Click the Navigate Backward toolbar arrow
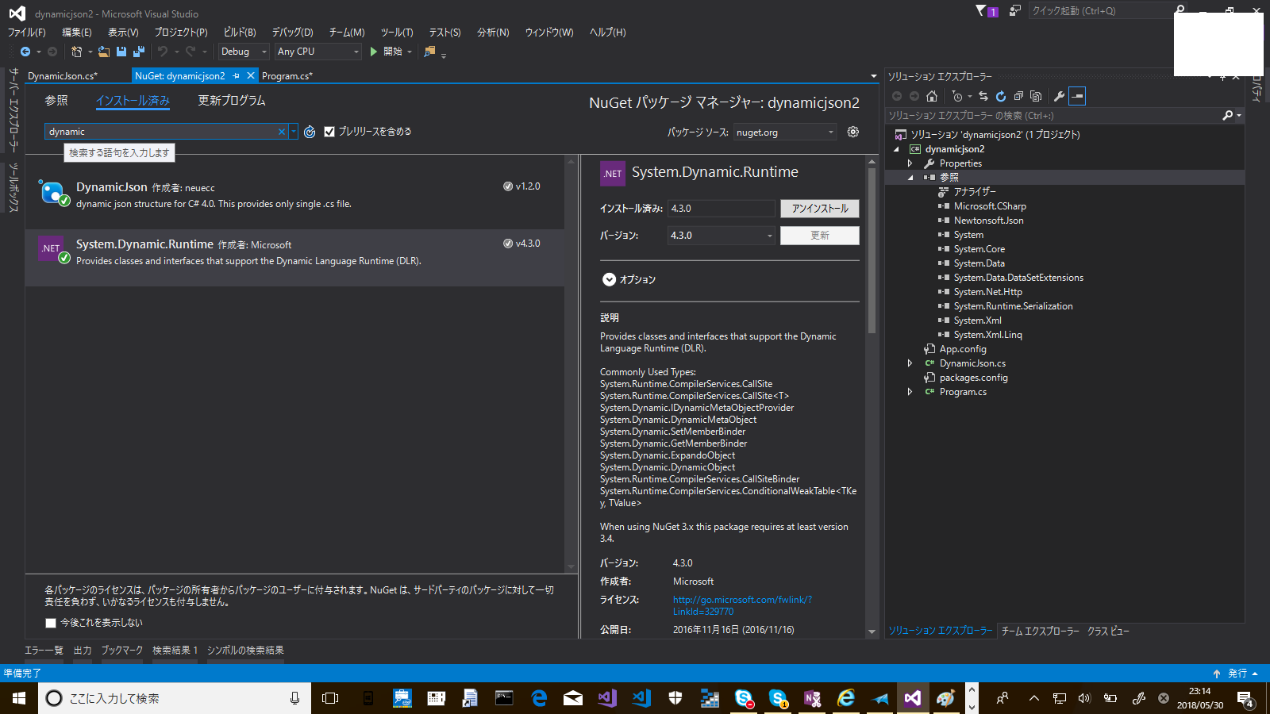1270x714 pixels. (25, 52)
